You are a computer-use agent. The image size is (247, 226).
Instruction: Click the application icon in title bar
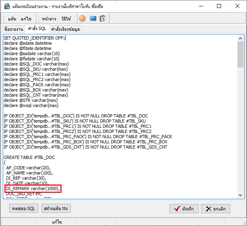(7, 6)
